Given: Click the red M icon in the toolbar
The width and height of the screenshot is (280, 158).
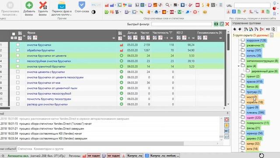Looking at the screenshot, I should [x=172, y=12].
